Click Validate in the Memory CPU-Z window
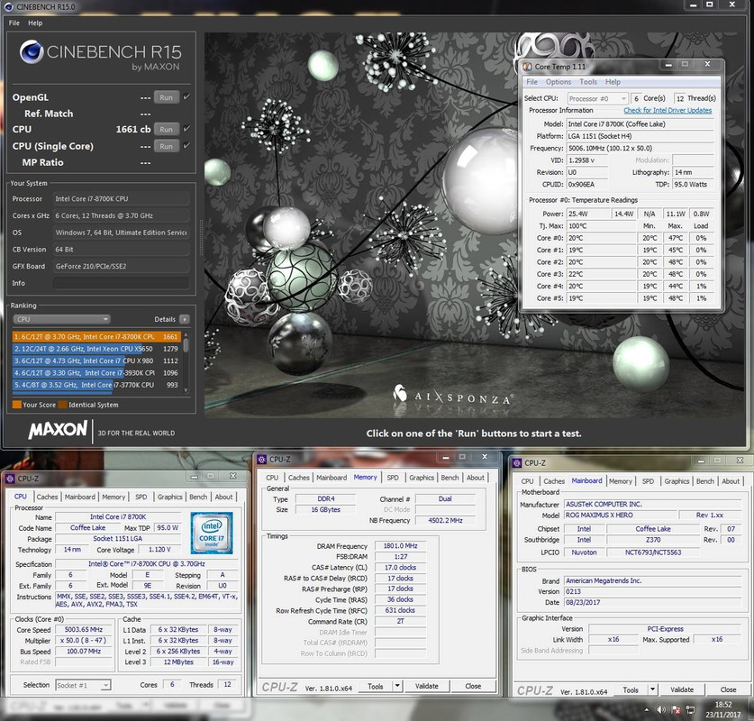754x721 pixels. click(x=426, y=686)
